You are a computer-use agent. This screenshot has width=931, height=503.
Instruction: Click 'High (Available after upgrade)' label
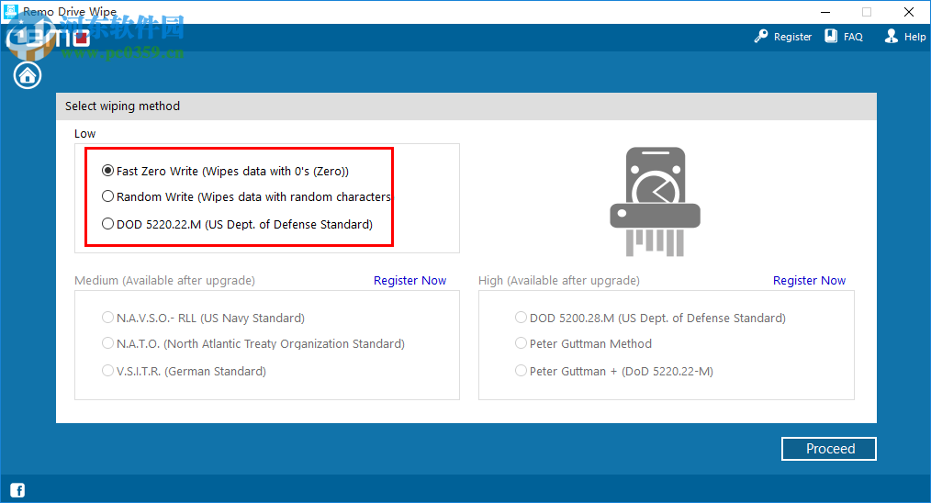pos(559,280)
